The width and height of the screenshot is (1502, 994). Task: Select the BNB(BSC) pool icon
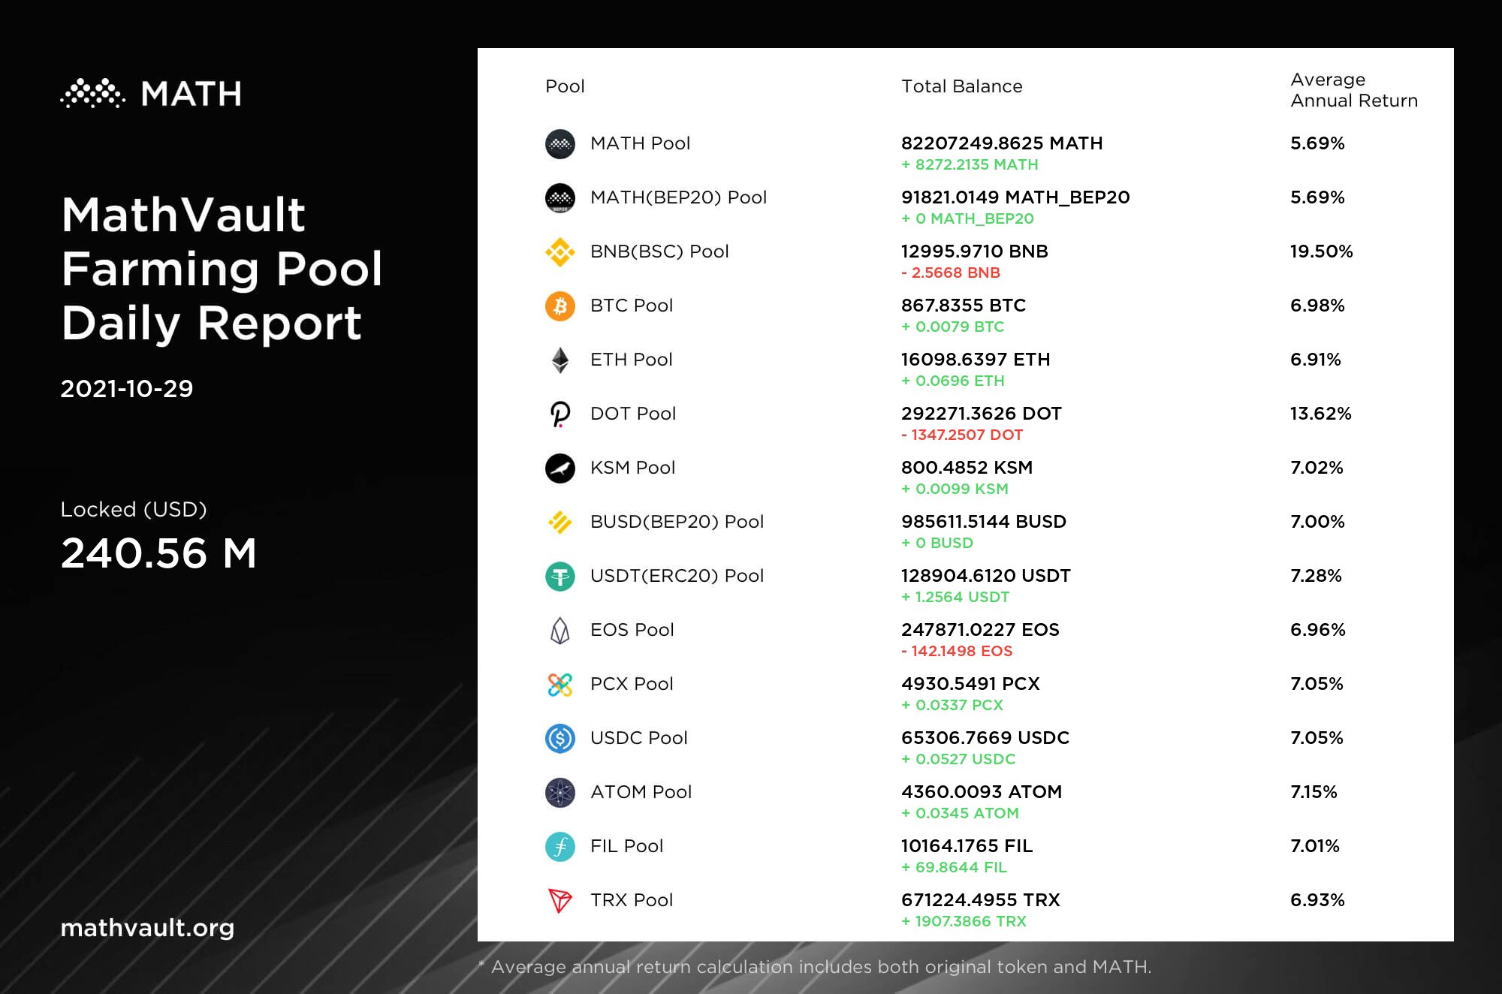click(x=559, y=252)
